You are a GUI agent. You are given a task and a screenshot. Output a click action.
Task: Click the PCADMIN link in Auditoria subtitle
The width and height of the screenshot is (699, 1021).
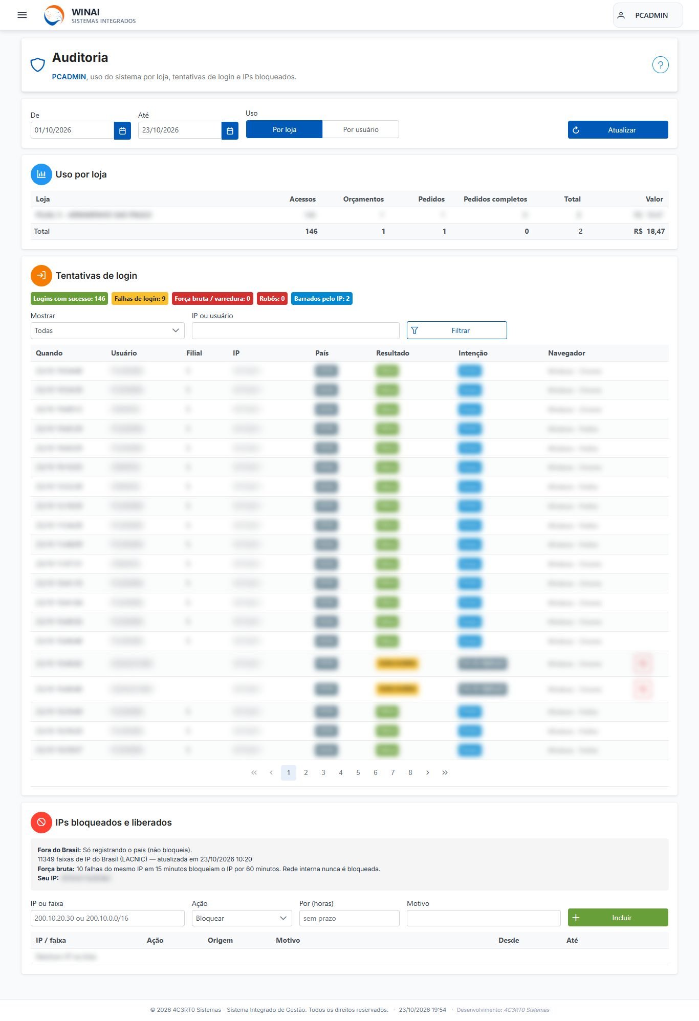coord(69,77)
